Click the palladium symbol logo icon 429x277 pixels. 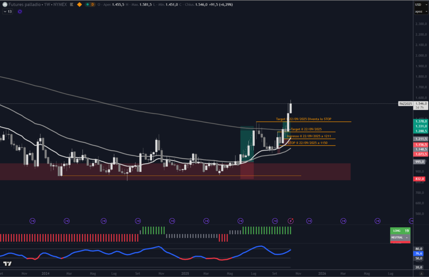click(x=5, y=4)
